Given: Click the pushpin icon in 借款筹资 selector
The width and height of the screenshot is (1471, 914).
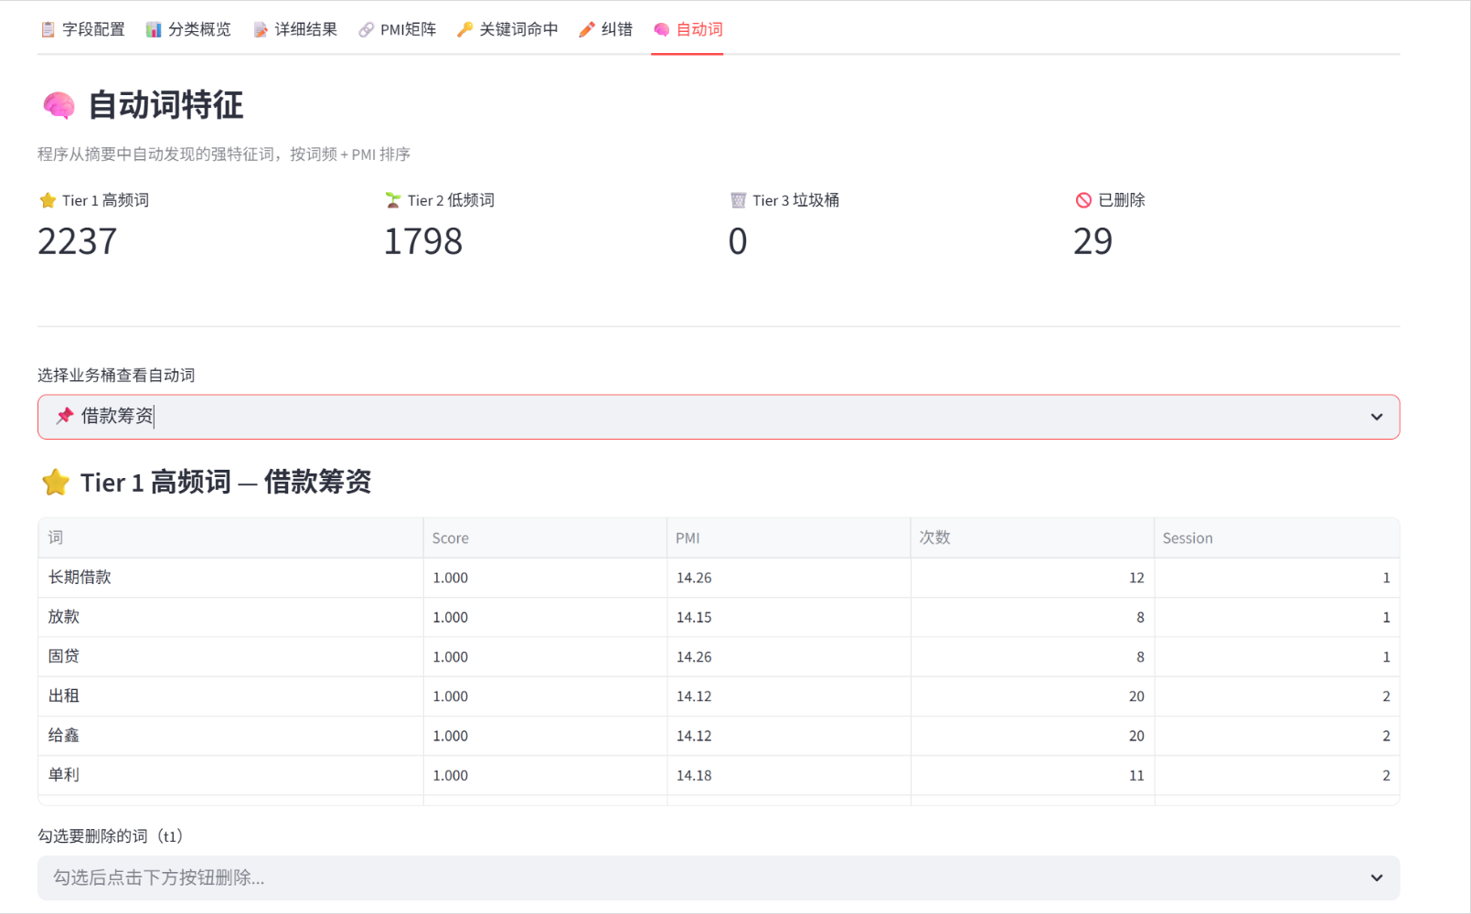Looking at the screenshot, I should (x=64, y=416).
